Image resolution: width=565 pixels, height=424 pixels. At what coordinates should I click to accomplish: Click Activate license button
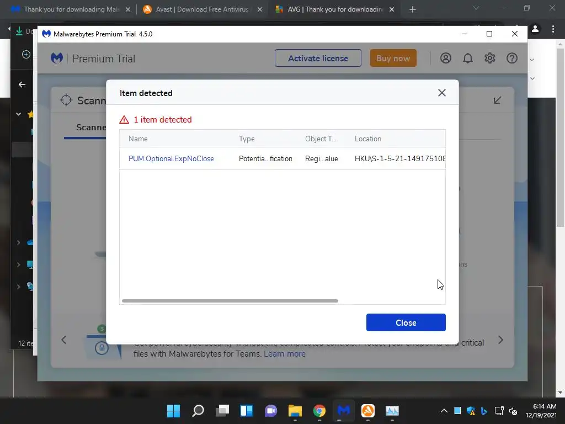point(318,58)
